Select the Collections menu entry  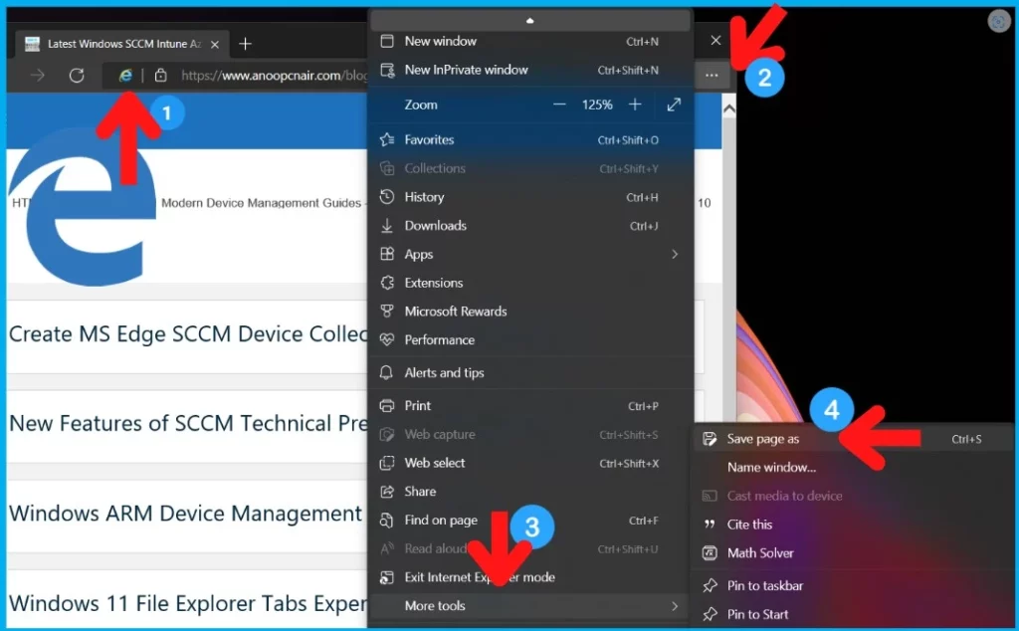click(x=530, y=168)
